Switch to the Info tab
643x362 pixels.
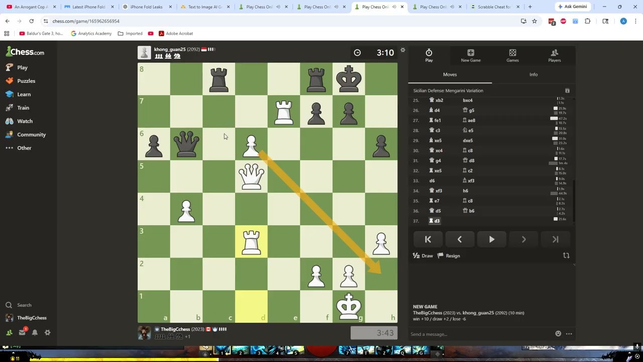pyautogui.click(x=533, y=74)
